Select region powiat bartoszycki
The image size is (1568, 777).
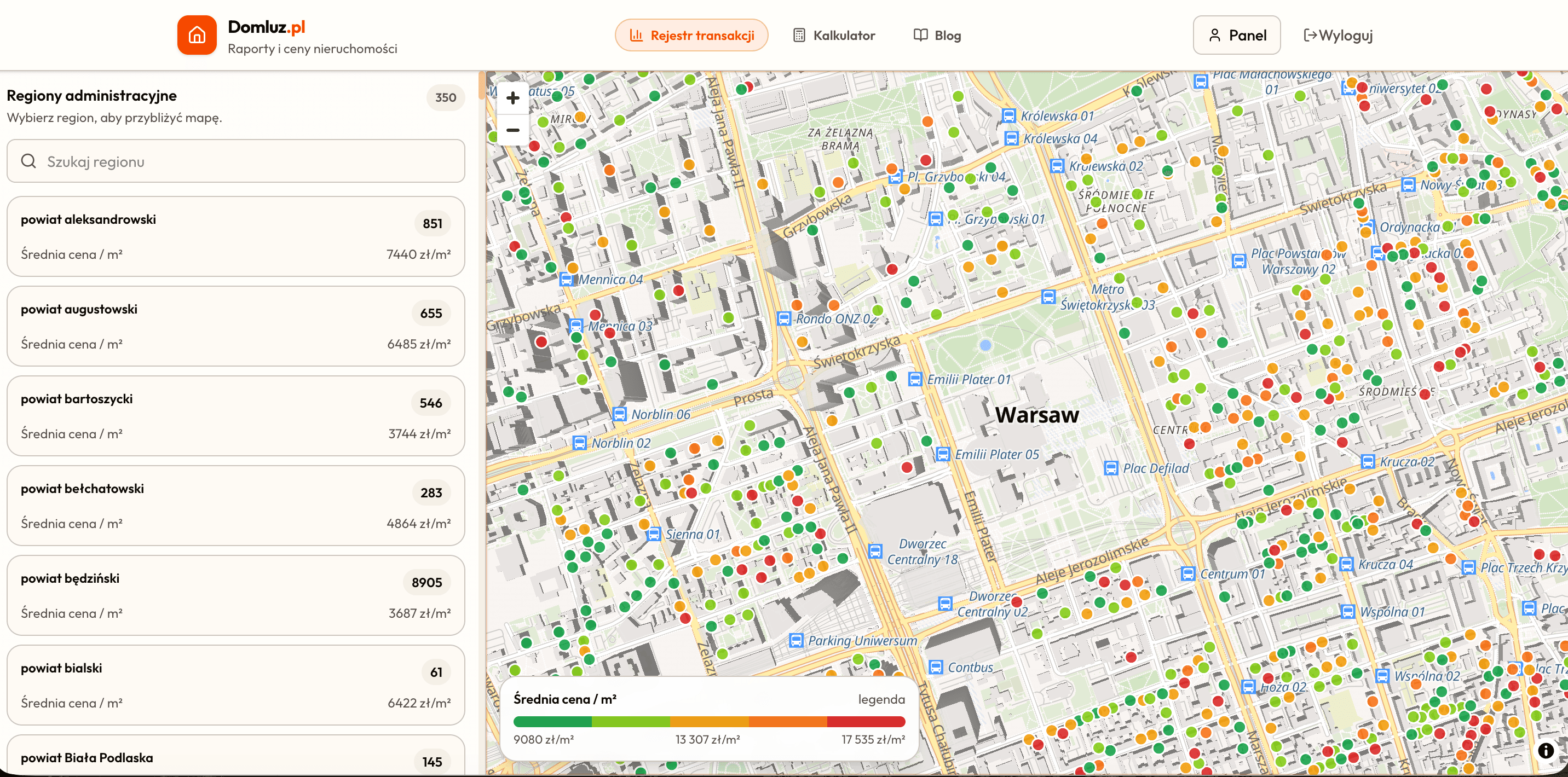tap(236, 415)
